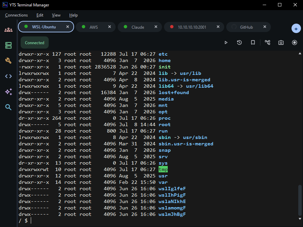This screenshot has height=227, width=303.
Task: Click the var directory name
Action: point(163,182)
